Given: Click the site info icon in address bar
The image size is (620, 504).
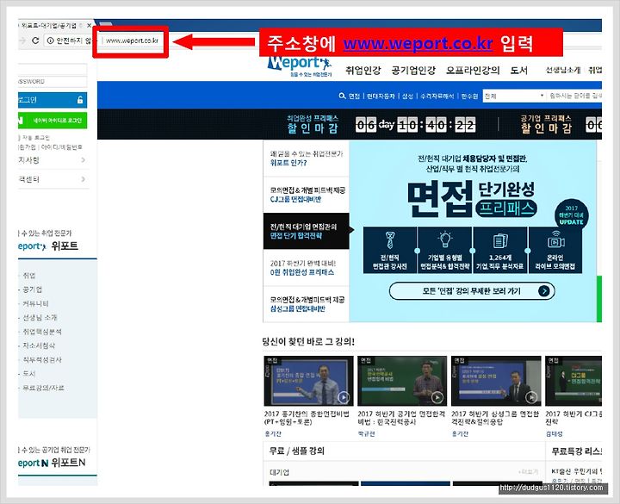Looking at the screenshot, I should (50, 40).
